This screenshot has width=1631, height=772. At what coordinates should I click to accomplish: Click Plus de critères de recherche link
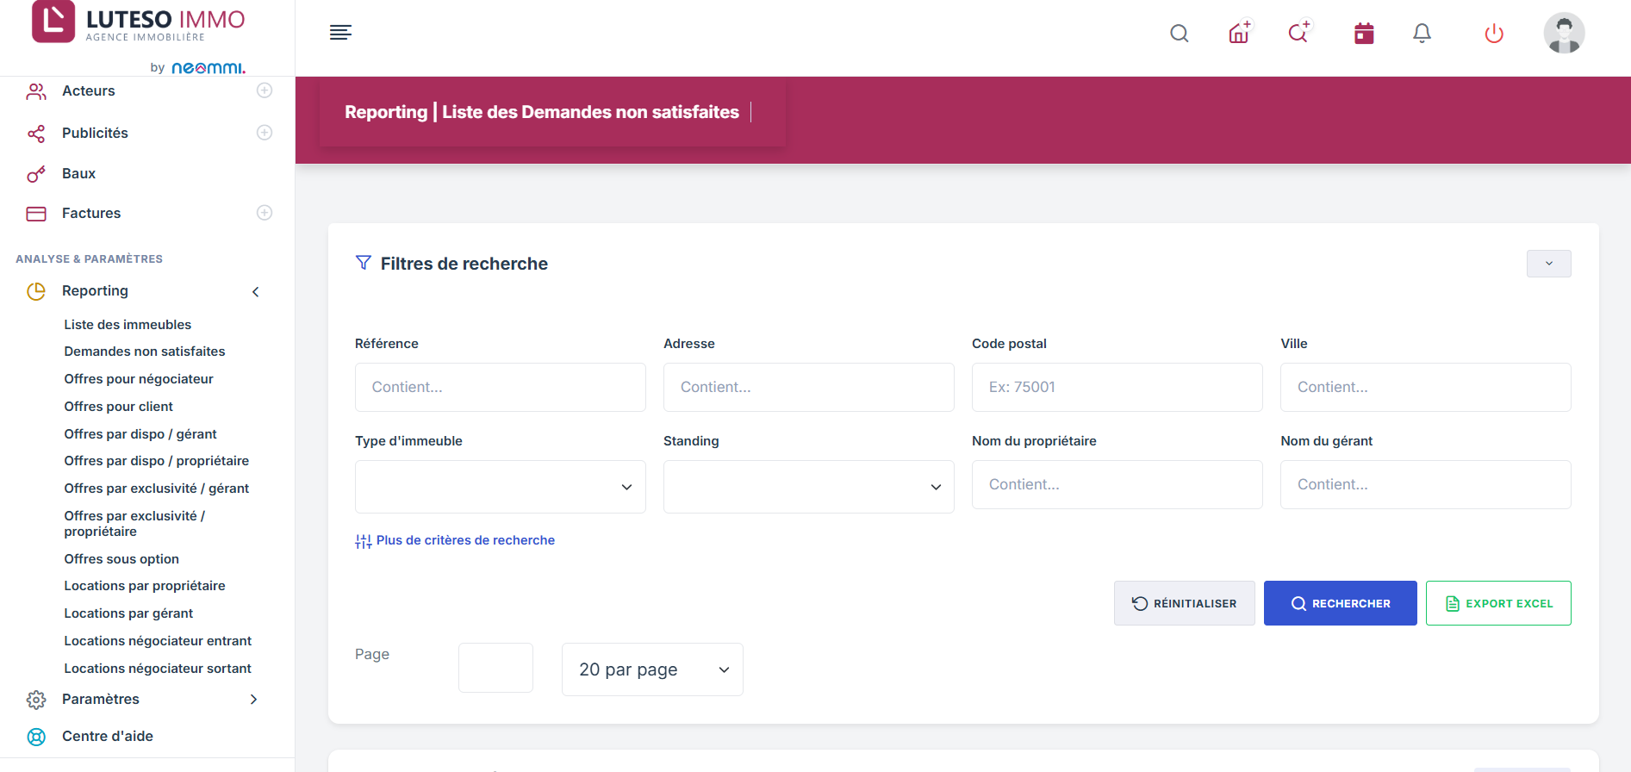[455, 541]
